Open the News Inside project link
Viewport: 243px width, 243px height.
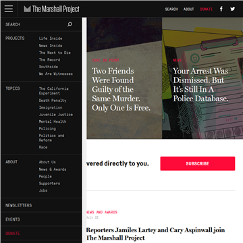pos(51,46)
